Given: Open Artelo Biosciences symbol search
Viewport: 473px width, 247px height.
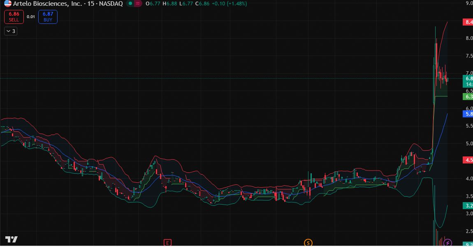Looking at the screenshot, I should point(47,4).
